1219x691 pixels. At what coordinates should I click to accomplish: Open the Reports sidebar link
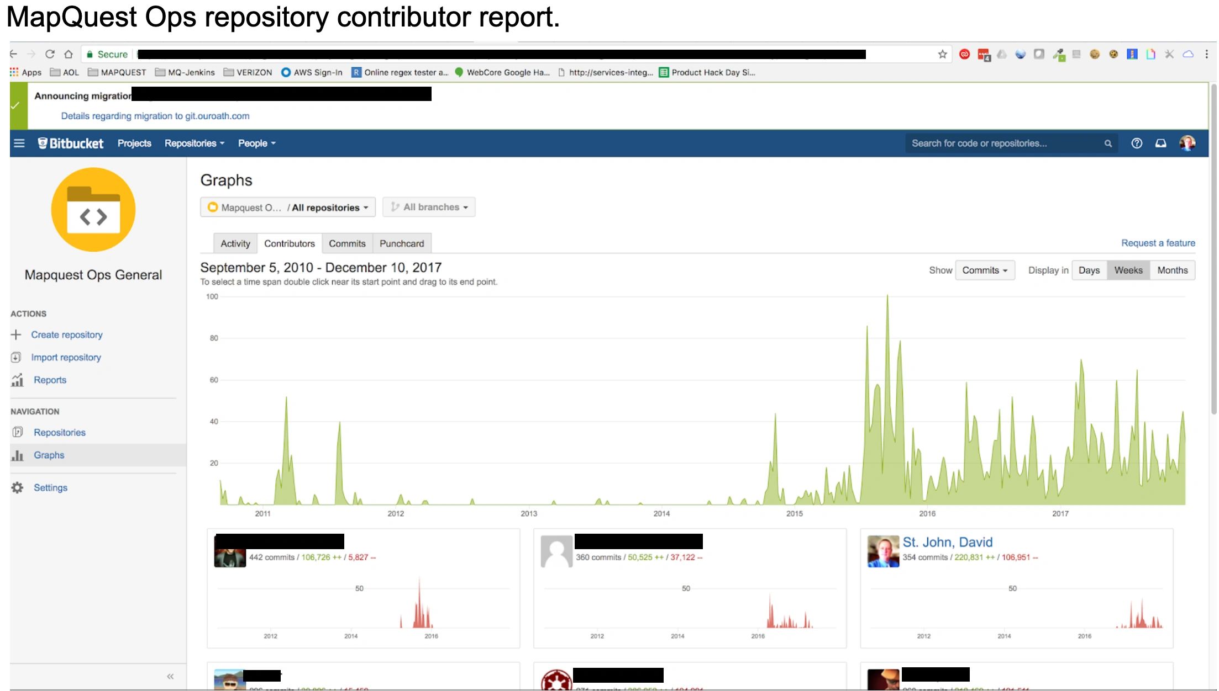click(x=50, y=380)
